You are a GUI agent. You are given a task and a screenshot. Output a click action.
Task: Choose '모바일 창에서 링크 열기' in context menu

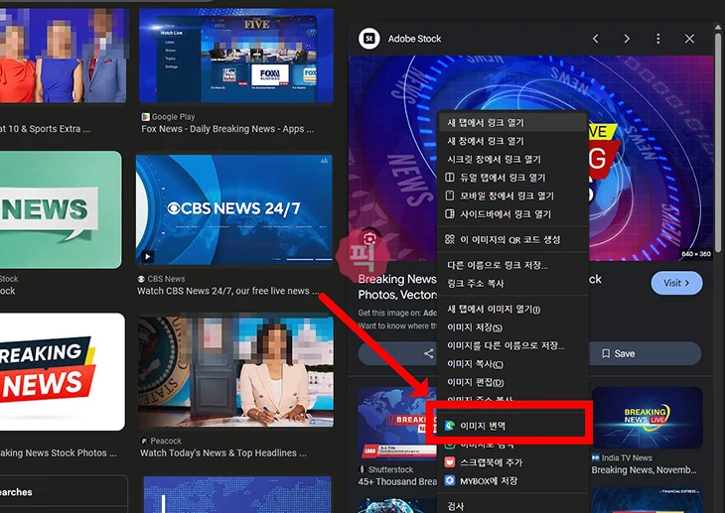point(512,195)
